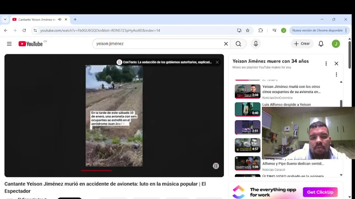Open 'Yeison Jiménez murió con los otros' video
This screenshot has height=199, width=355.
(x=291, y=89)
